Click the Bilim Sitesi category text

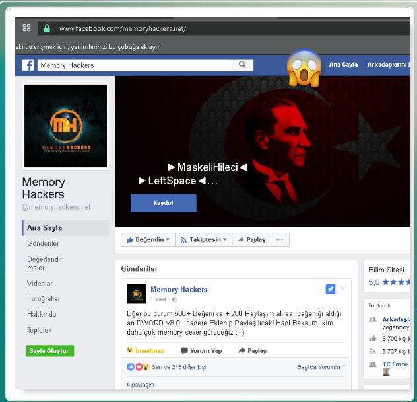(x=387, y=270)
